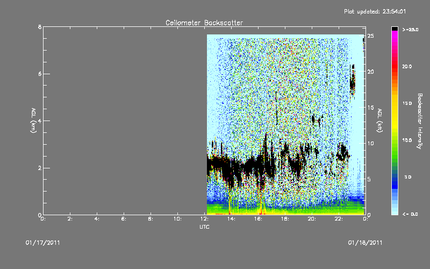Click the '5.0' colorbar tick label
The height and width of the screenshot is (269, 430).
click(x=408, y=177)
